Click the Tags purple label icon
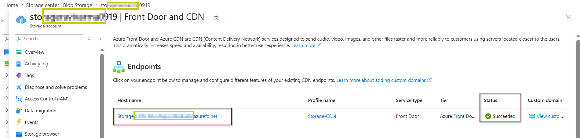580x138 pixels. [19, 75]
